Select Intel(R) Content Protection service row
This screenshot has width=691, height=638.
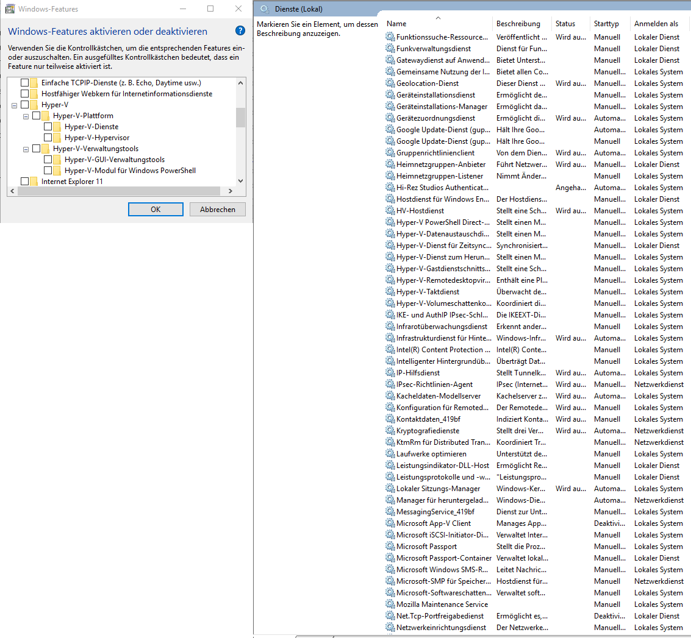tap(536, 350)
